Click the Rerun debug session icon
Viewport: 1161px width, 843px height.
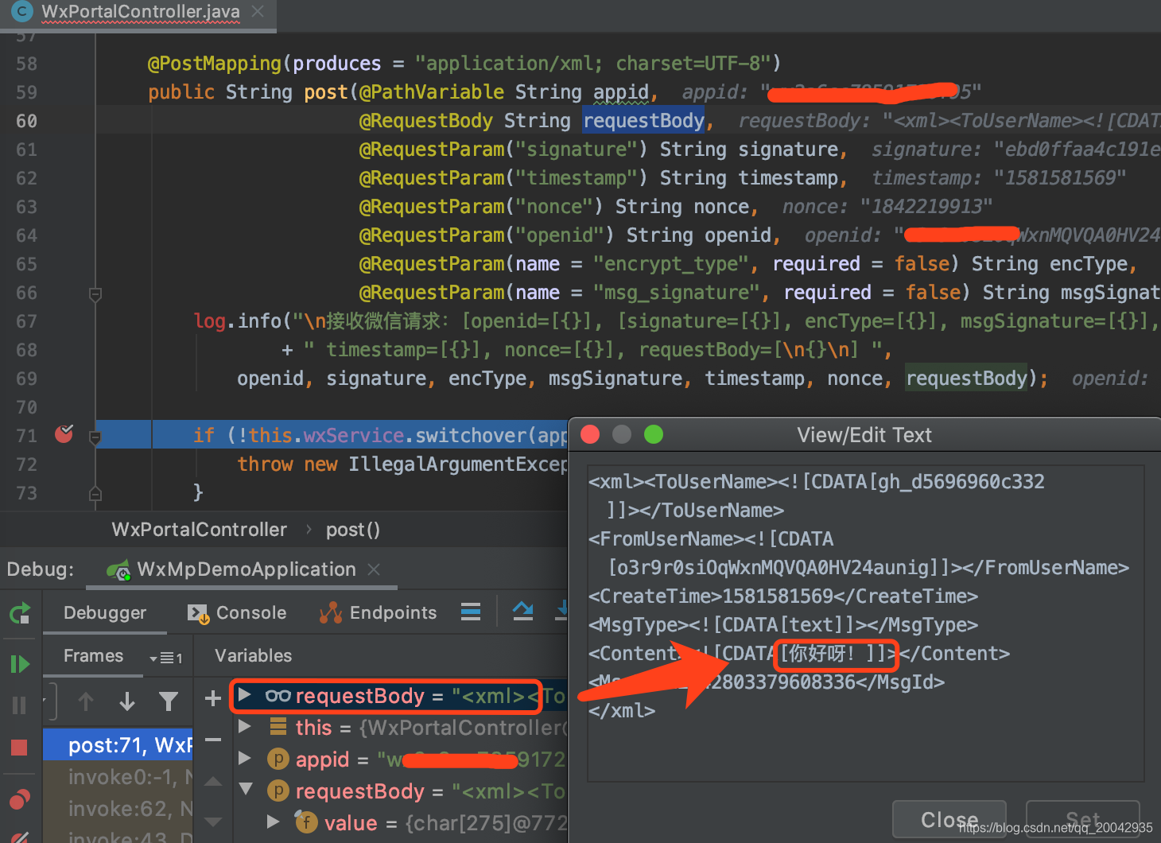point(20,613)
